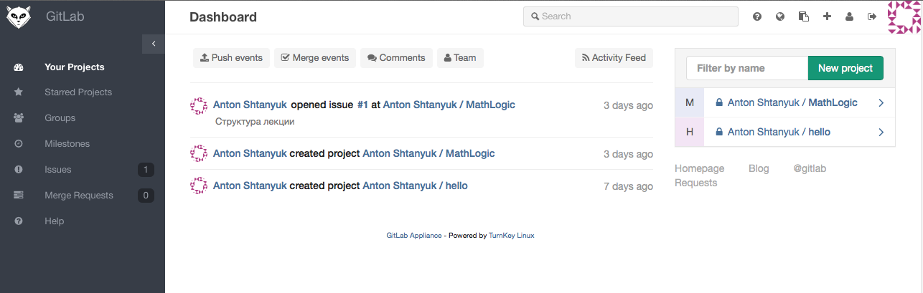Click the tasks icon beside Merge Requests
The image size is (923, 293).
(x=19, y=195)
